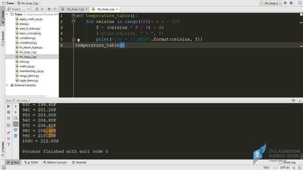Expand the External Libraries node
Image resolution: width=303 pixels, height=170 pixels.
point(7,85)
